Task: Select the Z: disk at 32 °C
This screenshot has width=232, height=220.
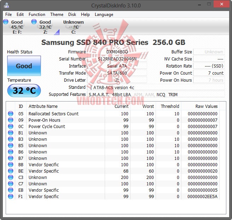Action: pos(45,27)
